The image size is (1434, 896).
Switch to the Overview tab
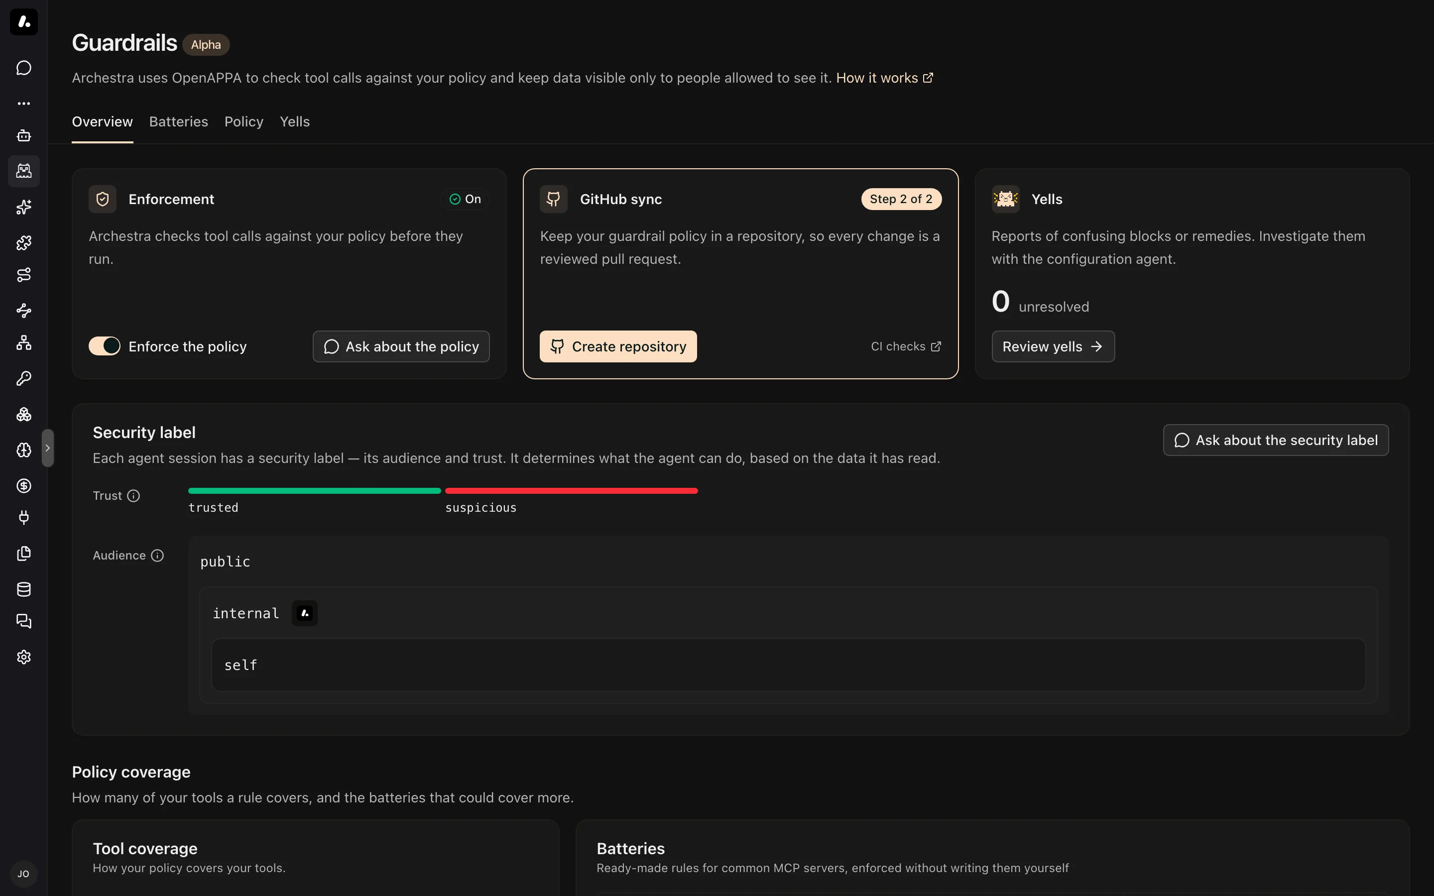click(x=103, y=121)
